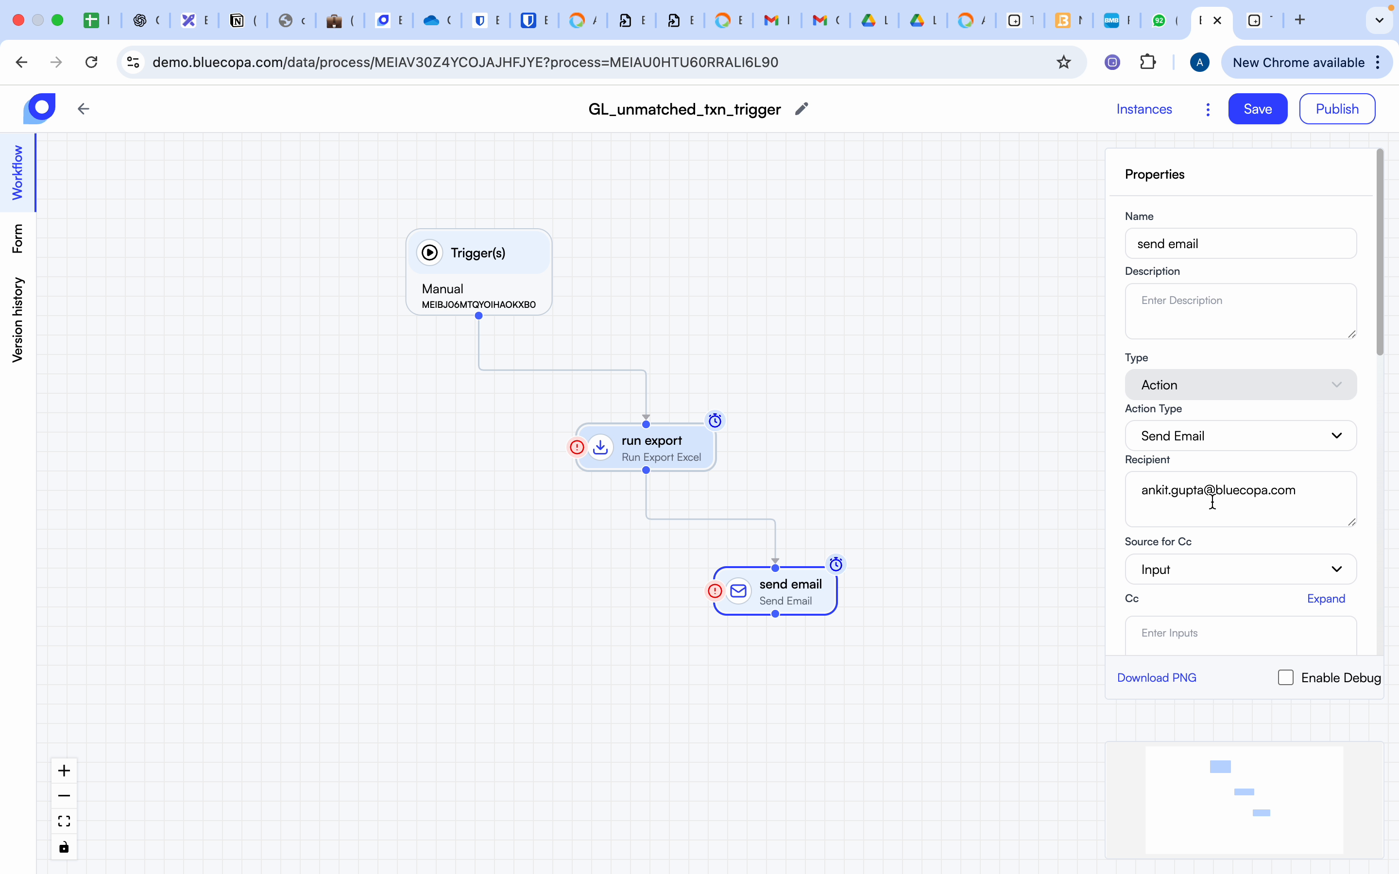Click the pencil icon to rename GL_unmatched_txn_trigger
Viewport: 1399px width, 874px height.
tap(801, 109)
